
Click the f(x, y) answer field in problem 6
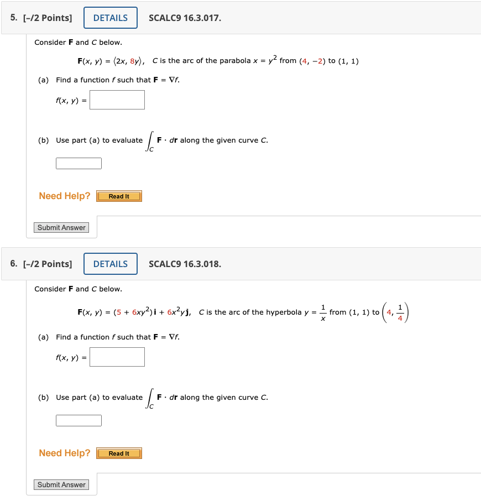(117, 357)
